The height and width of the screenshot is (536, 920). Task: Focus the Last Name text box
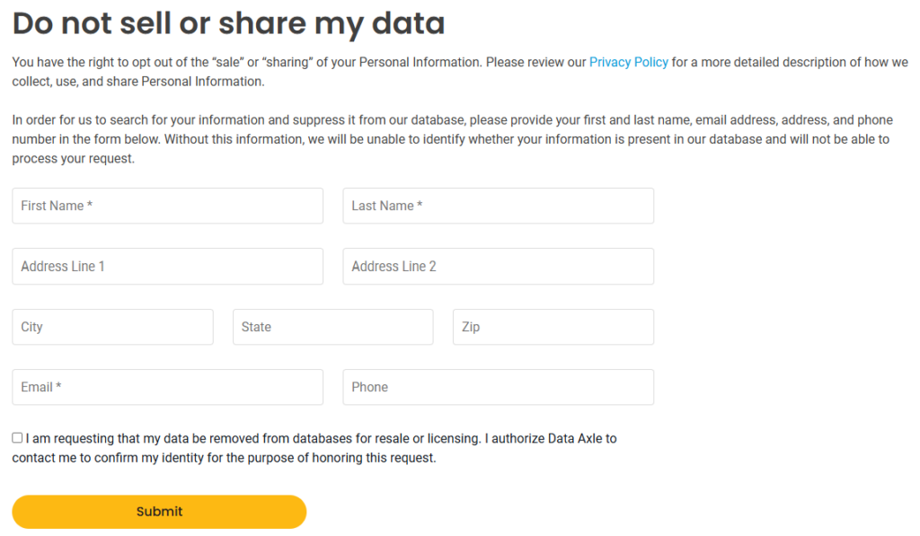tap(498, 206)
